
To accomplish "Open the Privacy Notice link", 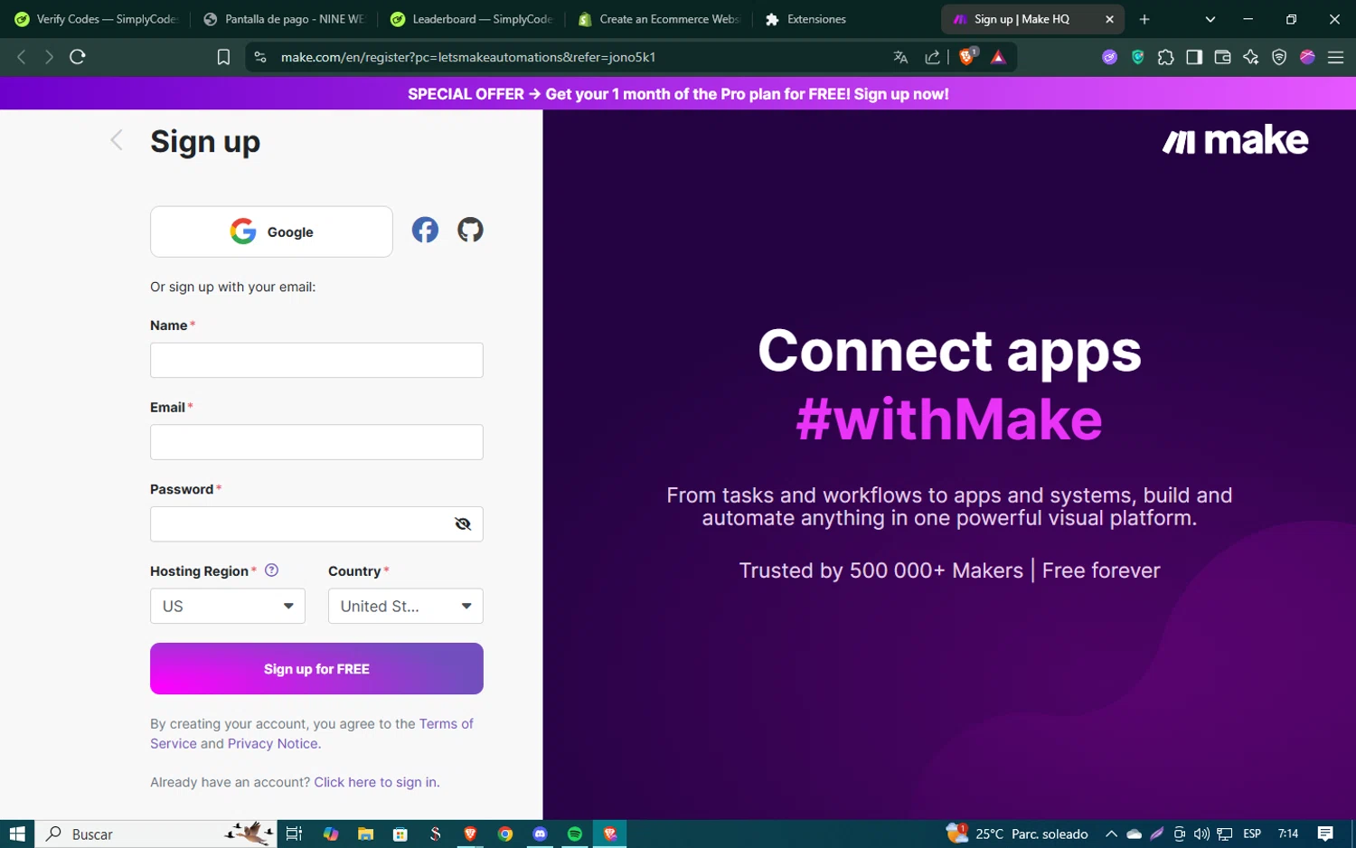I will coord(273,743).
